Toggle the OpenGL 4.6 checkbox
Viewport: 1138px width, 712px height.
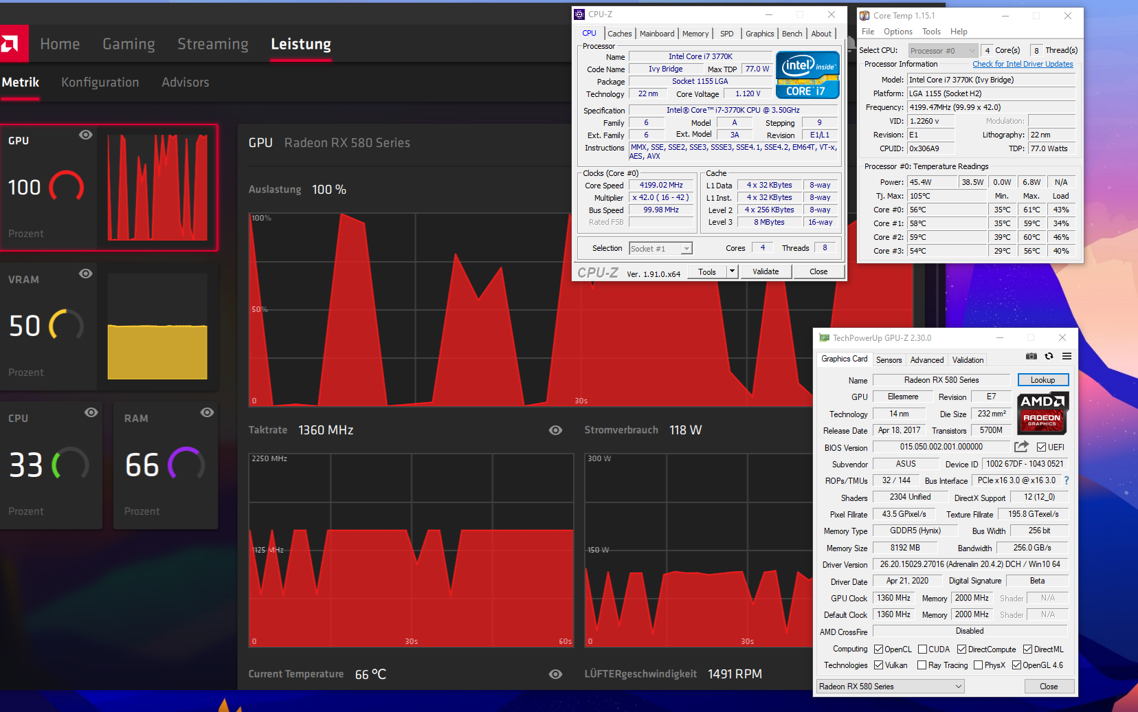coord(1016,665)
